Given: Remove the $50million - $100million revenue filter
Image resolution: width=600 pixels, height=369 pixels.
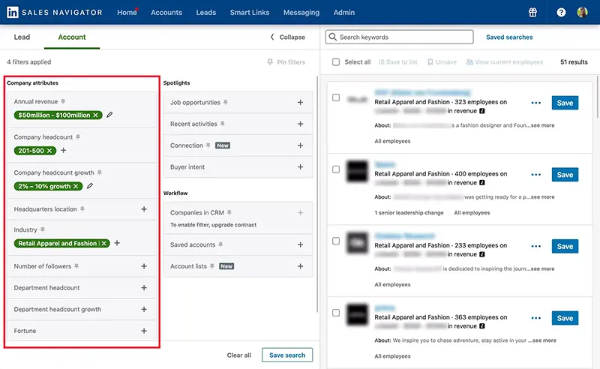Looking at the screenshot, I should pos(96,115).
